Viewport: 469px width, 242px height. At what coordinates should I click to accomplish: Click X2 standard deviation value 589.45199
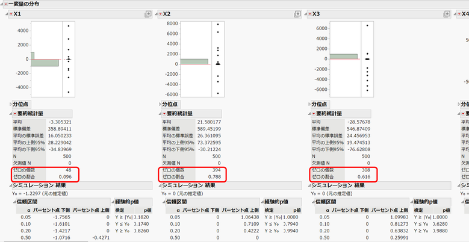pos(209,129)
